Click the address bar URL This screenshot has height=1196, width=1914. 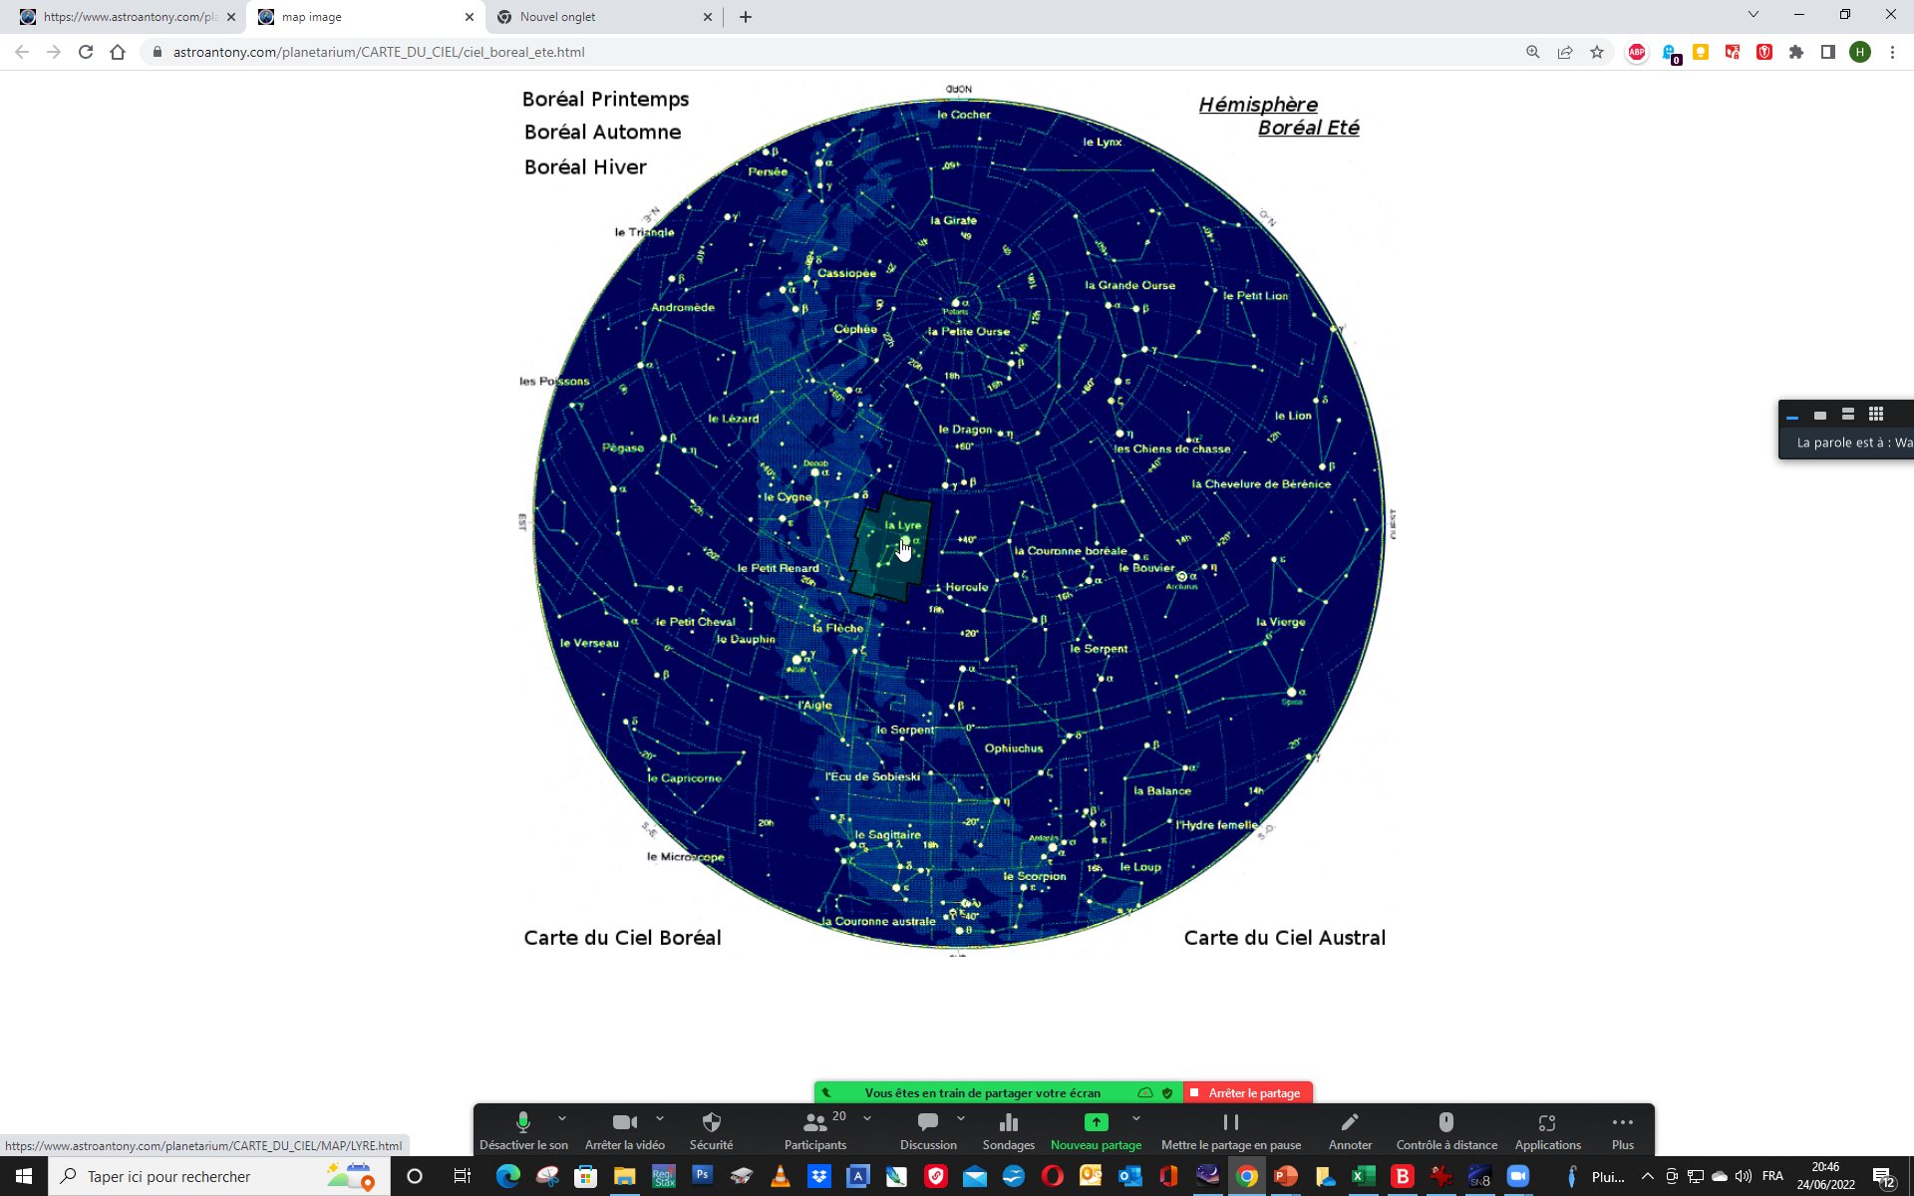379,52
